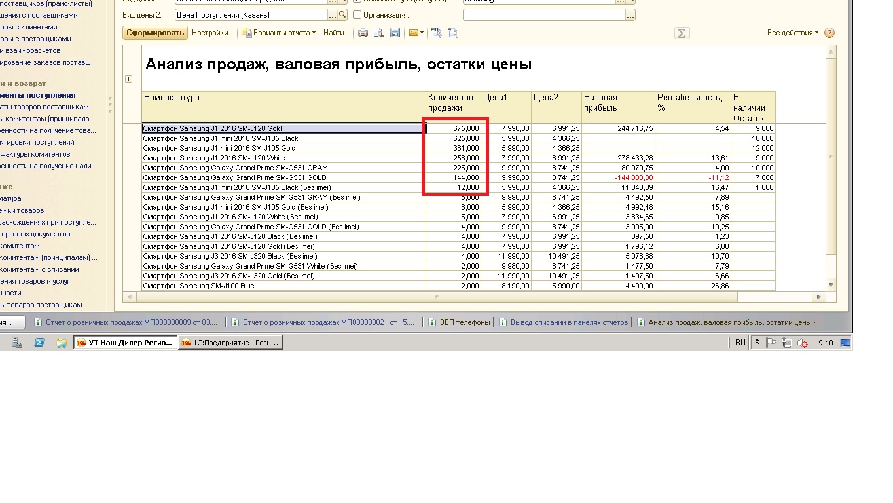Click the envelope icon to send report by email
The width and height of the screenshot is (893, 503).
coord(413,33)
